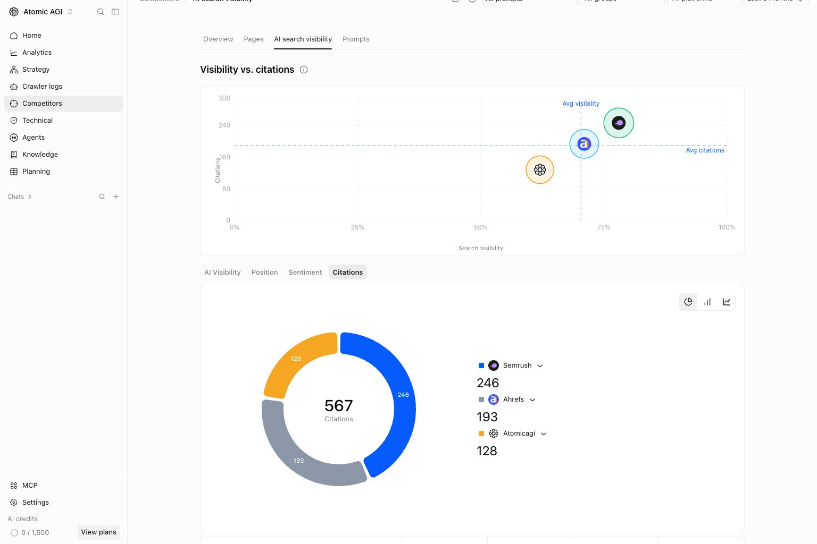Viewport: 817px width, 544px height.
Task: Click the gray 193 donut segment
Action: point(298,460)
